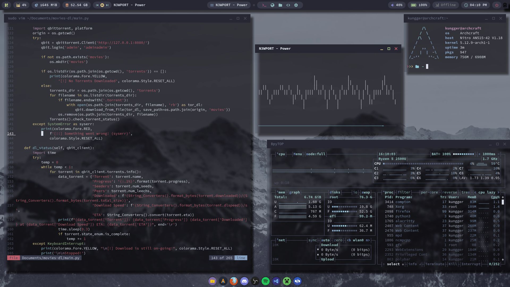
Task: Change BpyTOP's mode:full view selector
Action: coord(316,154)
